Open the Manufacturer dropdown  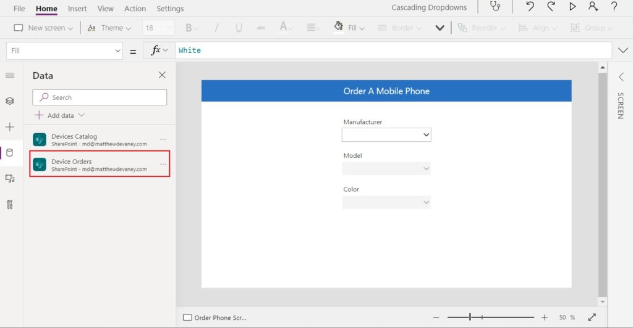coord(386,135)
